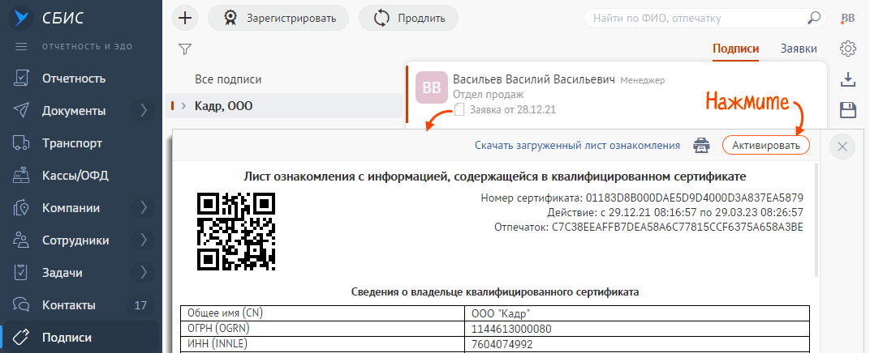Image resolution: width=870 pixels, height=353 pixels.
Task: Click the Отдел продаж text
Action: (x=489, y=95)
